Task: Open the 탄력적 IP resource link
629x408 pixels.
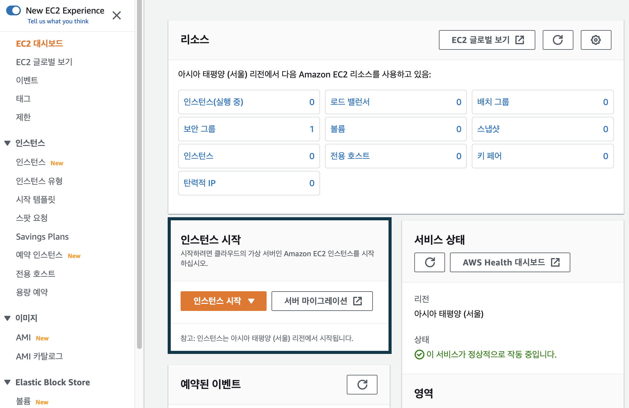Action: point(199,183)
